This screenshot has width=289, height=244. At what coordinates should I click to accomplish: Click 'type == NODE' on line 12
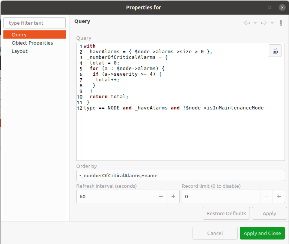tap(102, 108)
